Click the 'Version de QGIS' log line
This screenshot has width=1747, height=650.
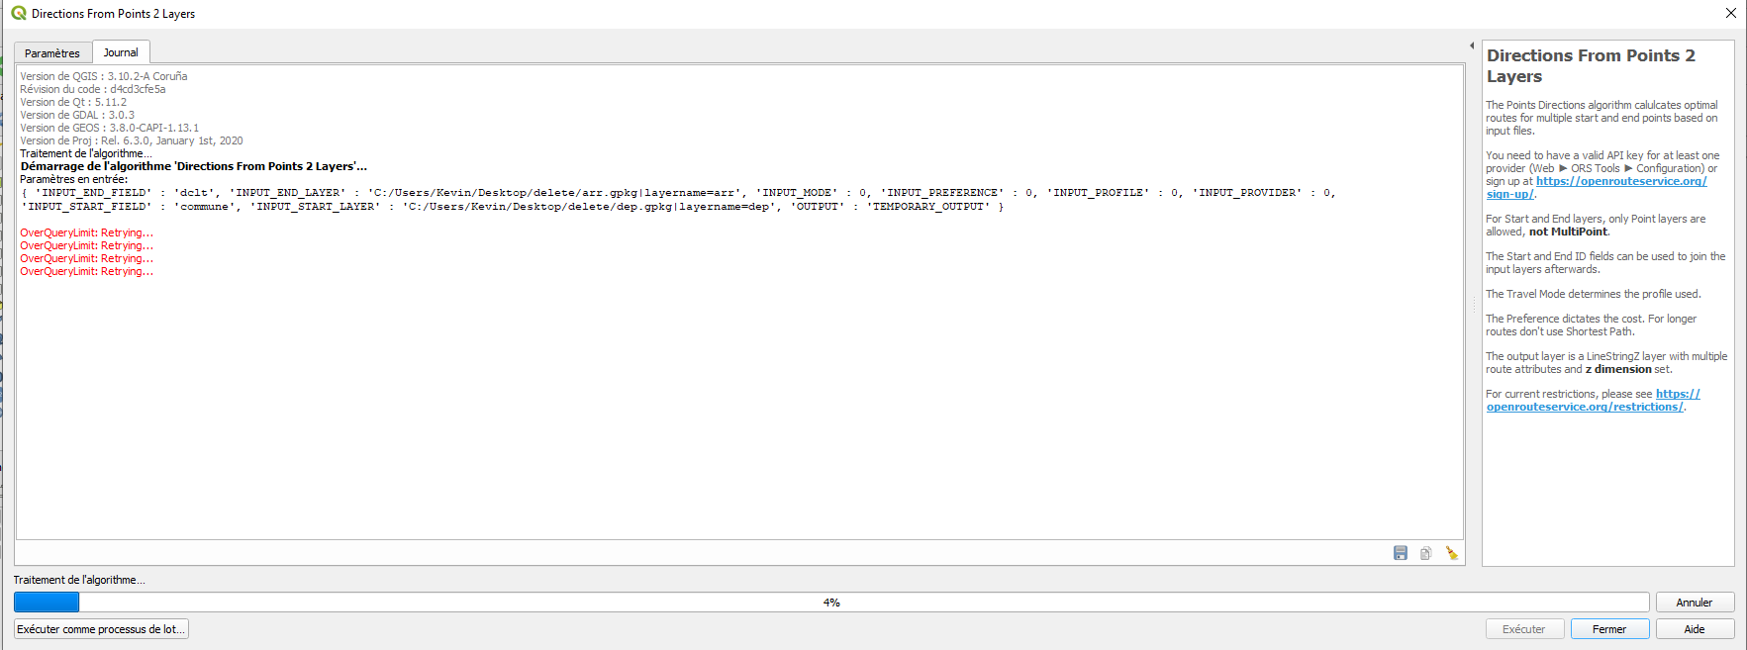104,76
